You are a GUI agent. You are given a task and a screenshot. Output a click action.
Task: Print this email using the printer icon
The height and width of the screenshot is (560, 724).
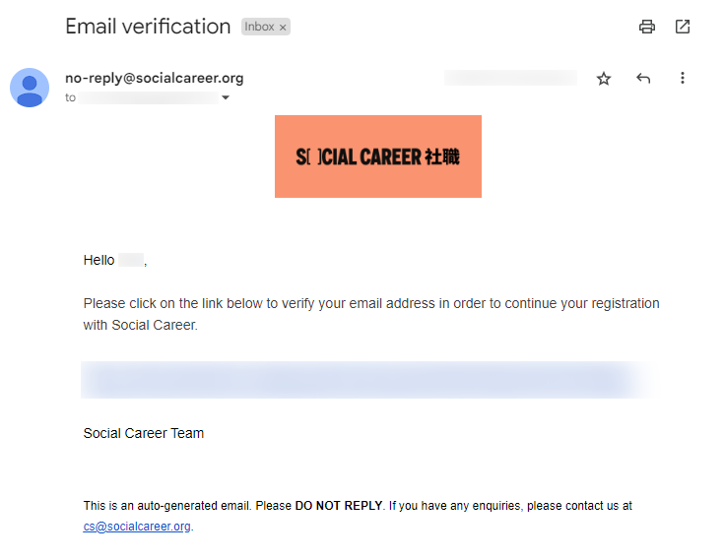(x=646, y=27)
